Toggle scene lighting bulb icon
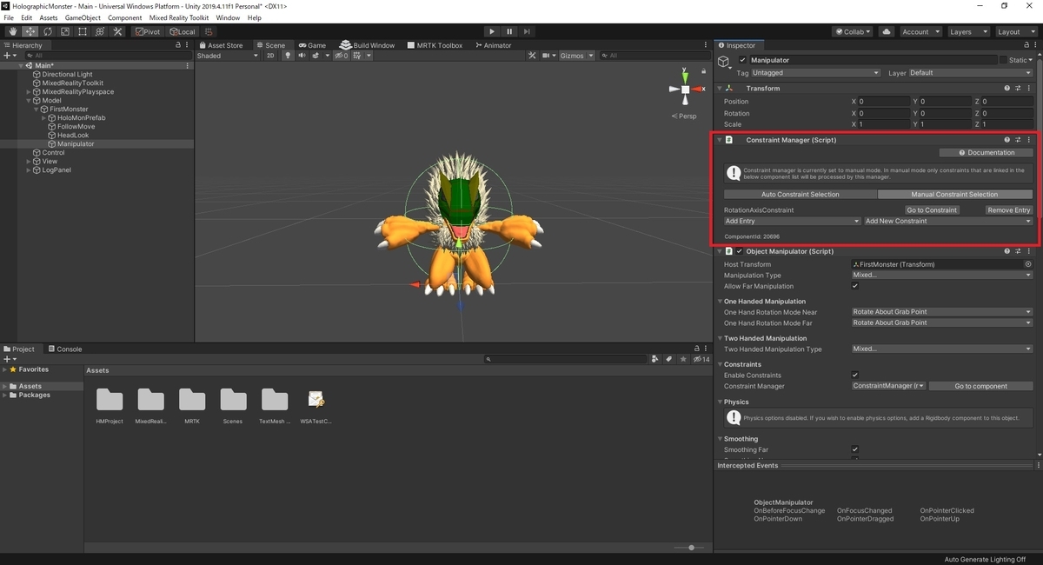 click(x=289, y=56)
